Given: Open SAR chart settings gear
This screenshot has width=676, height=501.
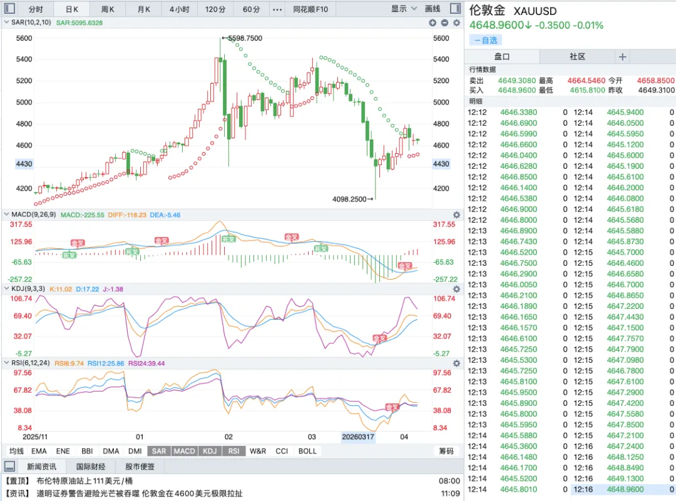Looking at the screenshot, I should coord(456,23).
